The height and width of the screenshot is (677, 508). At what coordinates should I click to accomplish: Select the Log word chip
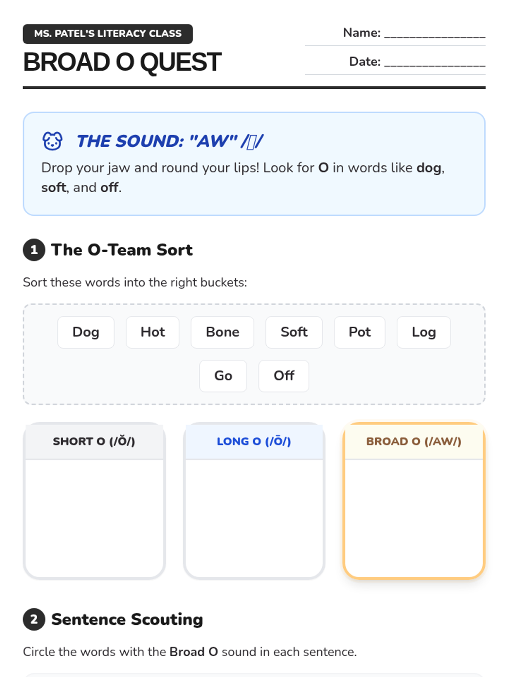[423, 332]
